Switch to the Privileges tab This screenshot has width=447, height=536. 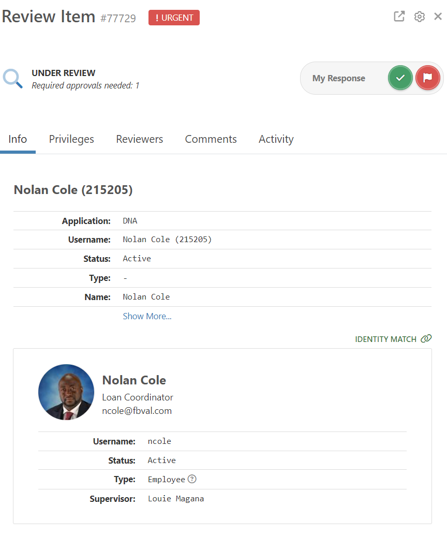(71, 139)
